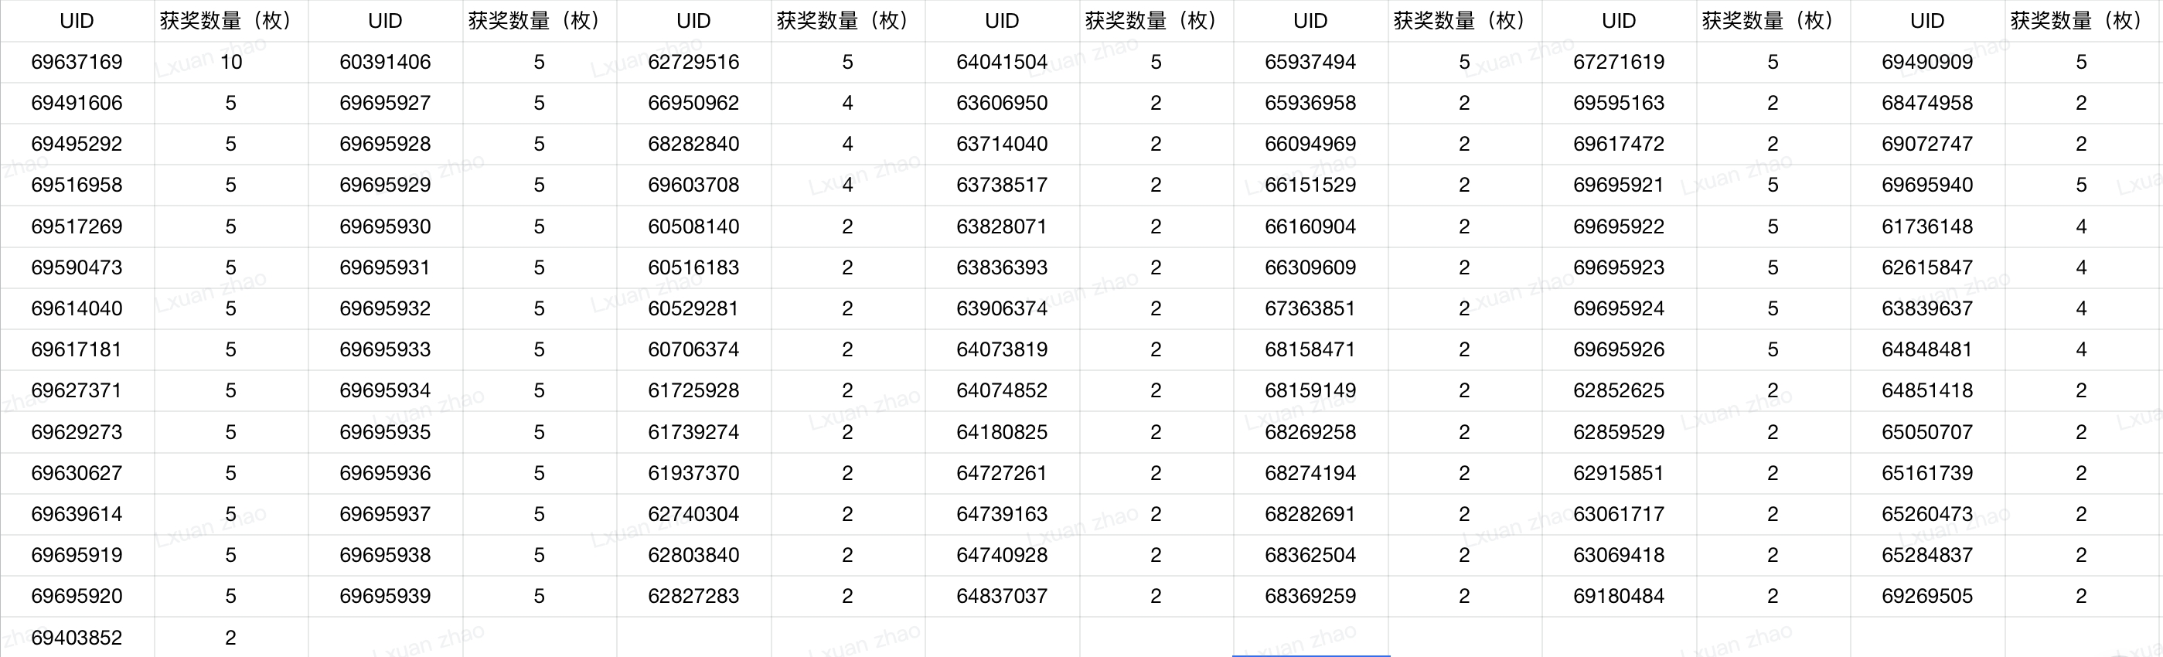Click the cell with UID 69269505
The image size is (2163, 657).
point(1927,597)
